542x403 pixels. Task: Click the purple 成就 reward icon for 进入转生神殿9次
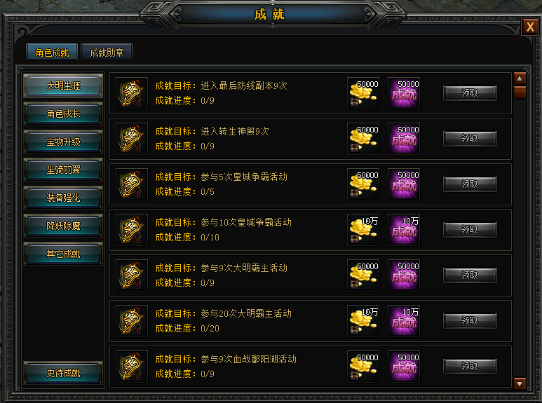404,139
